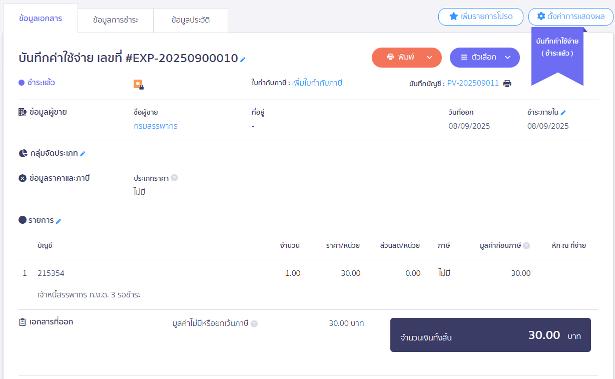
Task: Click gear icon in ตั้งค่าการแสดงผล
Action: tap(541, 17)
